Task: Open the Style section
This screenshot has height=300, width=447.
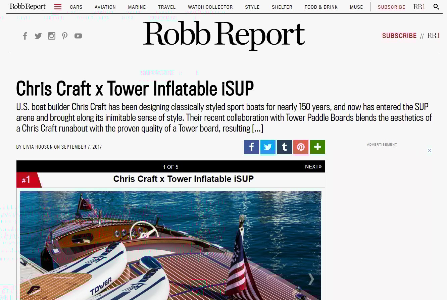Action: point(252,7)
